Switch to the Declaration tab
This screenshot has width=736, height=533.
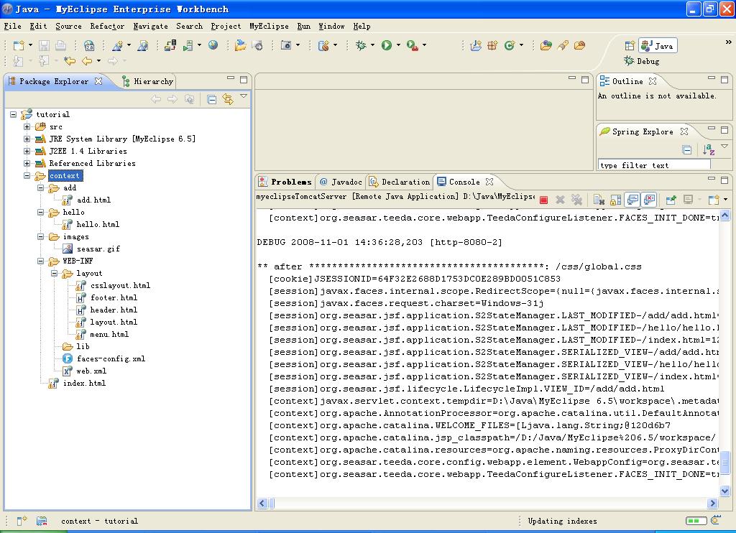[x=400, y=182]
